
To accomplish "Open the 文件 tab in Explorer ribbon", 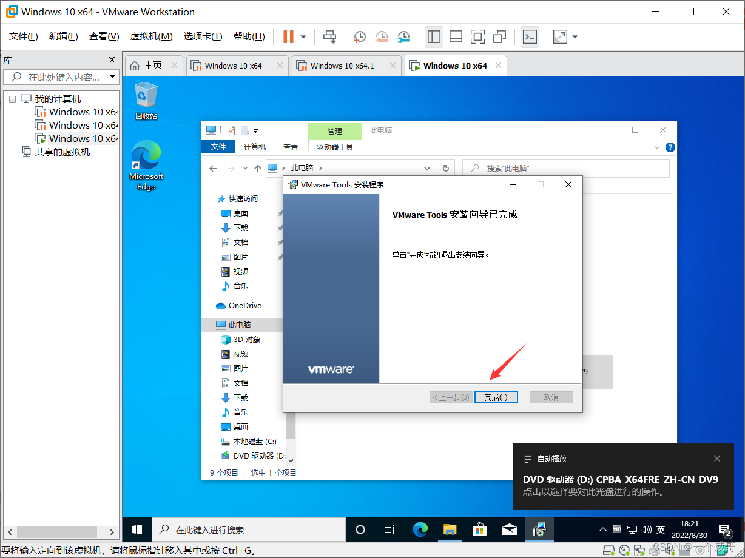I will click(218, 147).
